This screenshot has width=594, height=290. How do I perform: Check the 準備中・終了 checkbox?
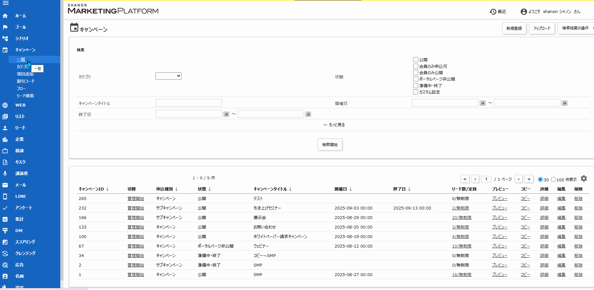pyautogui.click(x=416, y=86)
